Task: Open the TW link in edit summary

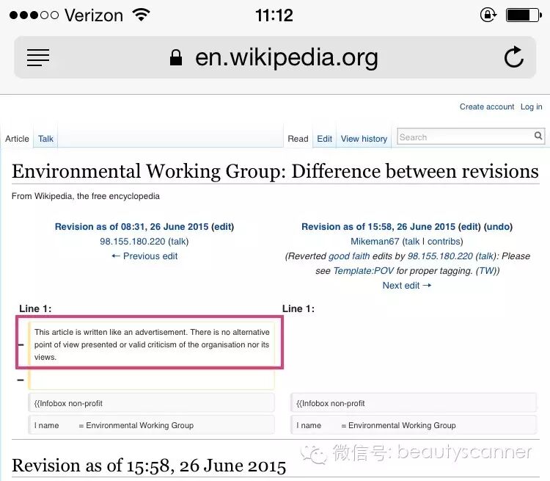Action: click(x=486, y=271)
